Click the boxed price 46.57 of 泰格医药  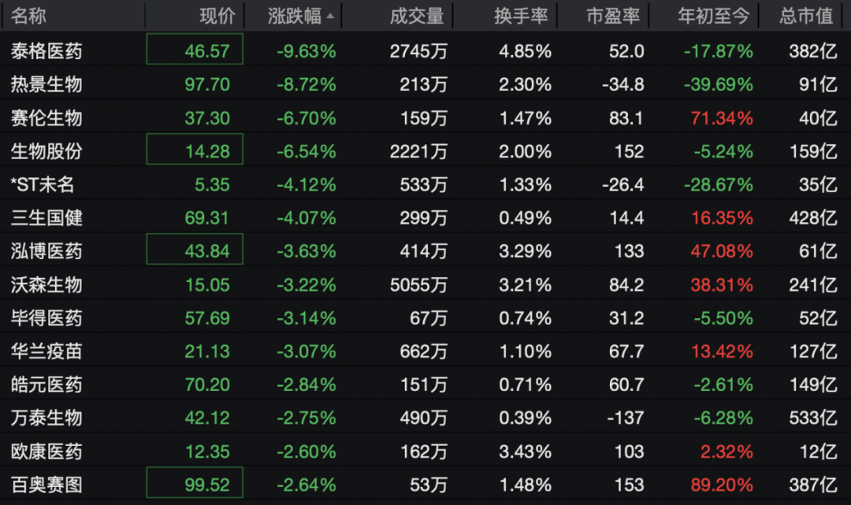pos(195,50)
